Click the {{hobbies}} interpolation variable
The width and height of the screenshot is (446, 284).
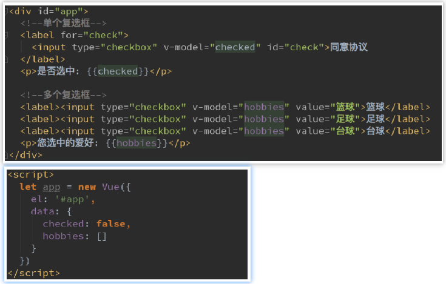(x=137, y=144)
